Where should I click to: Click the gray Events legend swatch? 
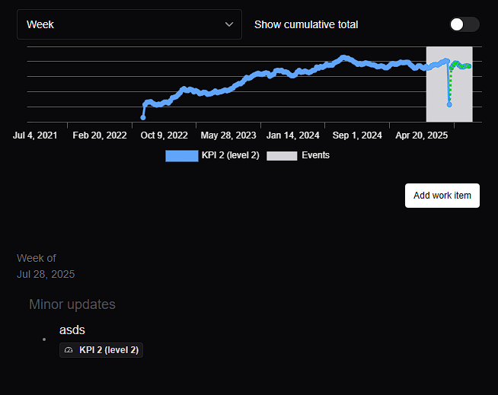coord(282,155)
